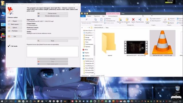The image size is (183, 103).
Task: Click the taskbar search magnifier icon
Action: (x=7, y=101)
